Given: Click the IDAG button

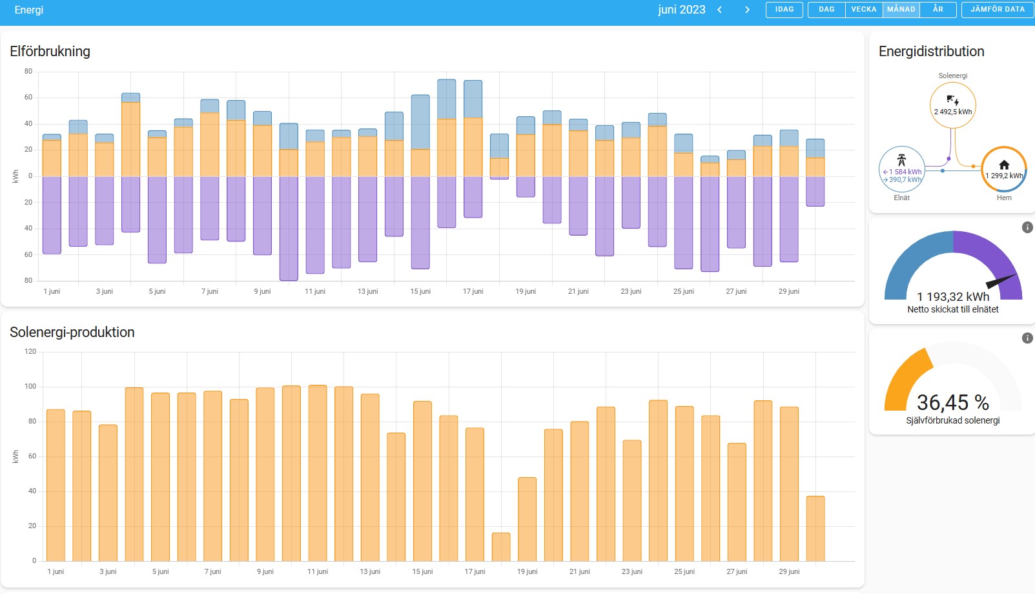Looking at the screenshot, I should tap(784, 10).
